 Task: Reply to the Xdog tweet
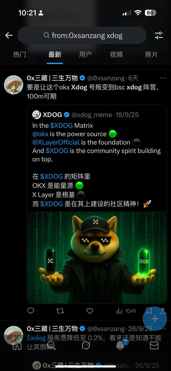(x=31, y=311)
